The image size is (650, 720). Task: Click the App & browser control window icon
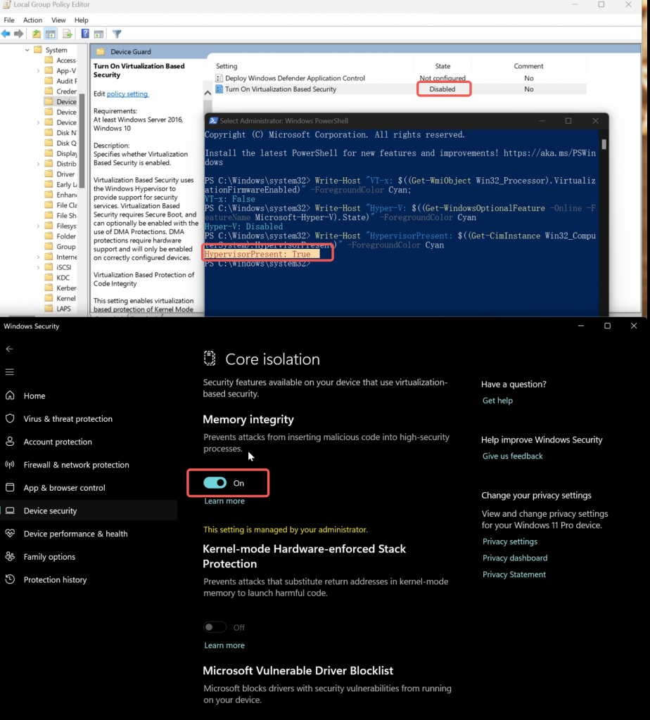pyautogui.click(x=10, y=487)
